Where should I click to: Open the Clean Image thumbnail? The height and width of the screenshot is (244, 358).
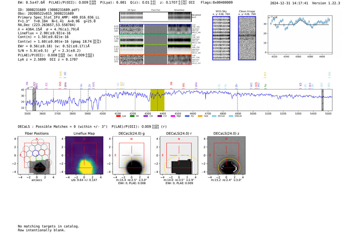tap(247, 38)
